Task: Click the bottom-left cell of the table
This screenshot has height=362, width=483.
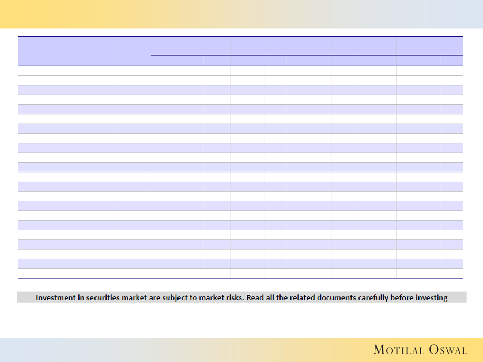Action: coord(67,273)
